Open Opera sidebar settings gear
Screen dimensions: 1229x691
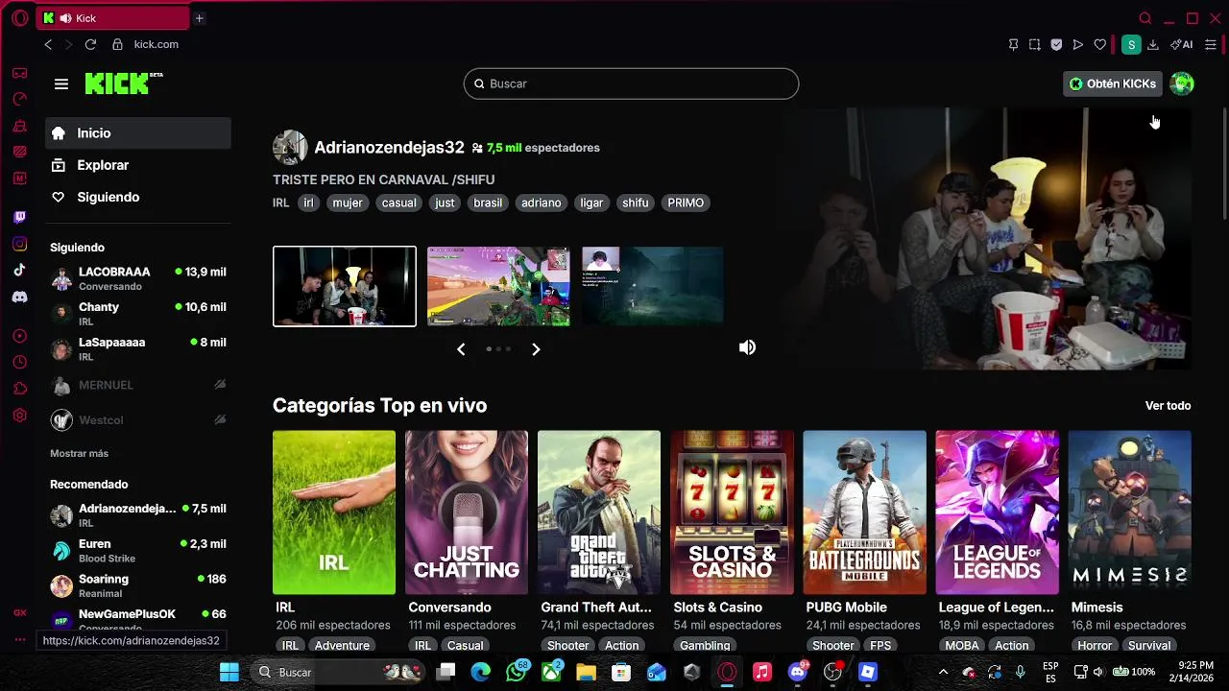coord(19,416)
